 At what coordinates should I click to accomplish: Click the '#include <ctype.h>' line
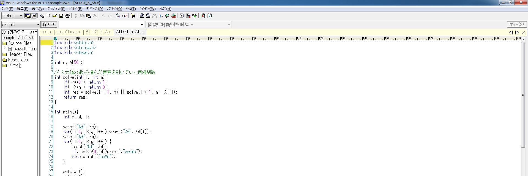(x=74, y=52)
